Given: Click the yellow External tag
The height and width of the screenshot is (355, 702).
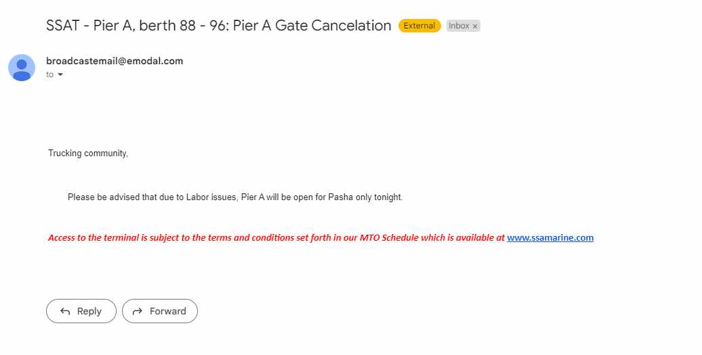Looking at the screenshot, I should (x=419, y=26).
